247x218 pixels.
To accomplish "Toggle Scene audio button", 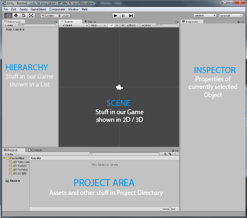I will [123, 25].
